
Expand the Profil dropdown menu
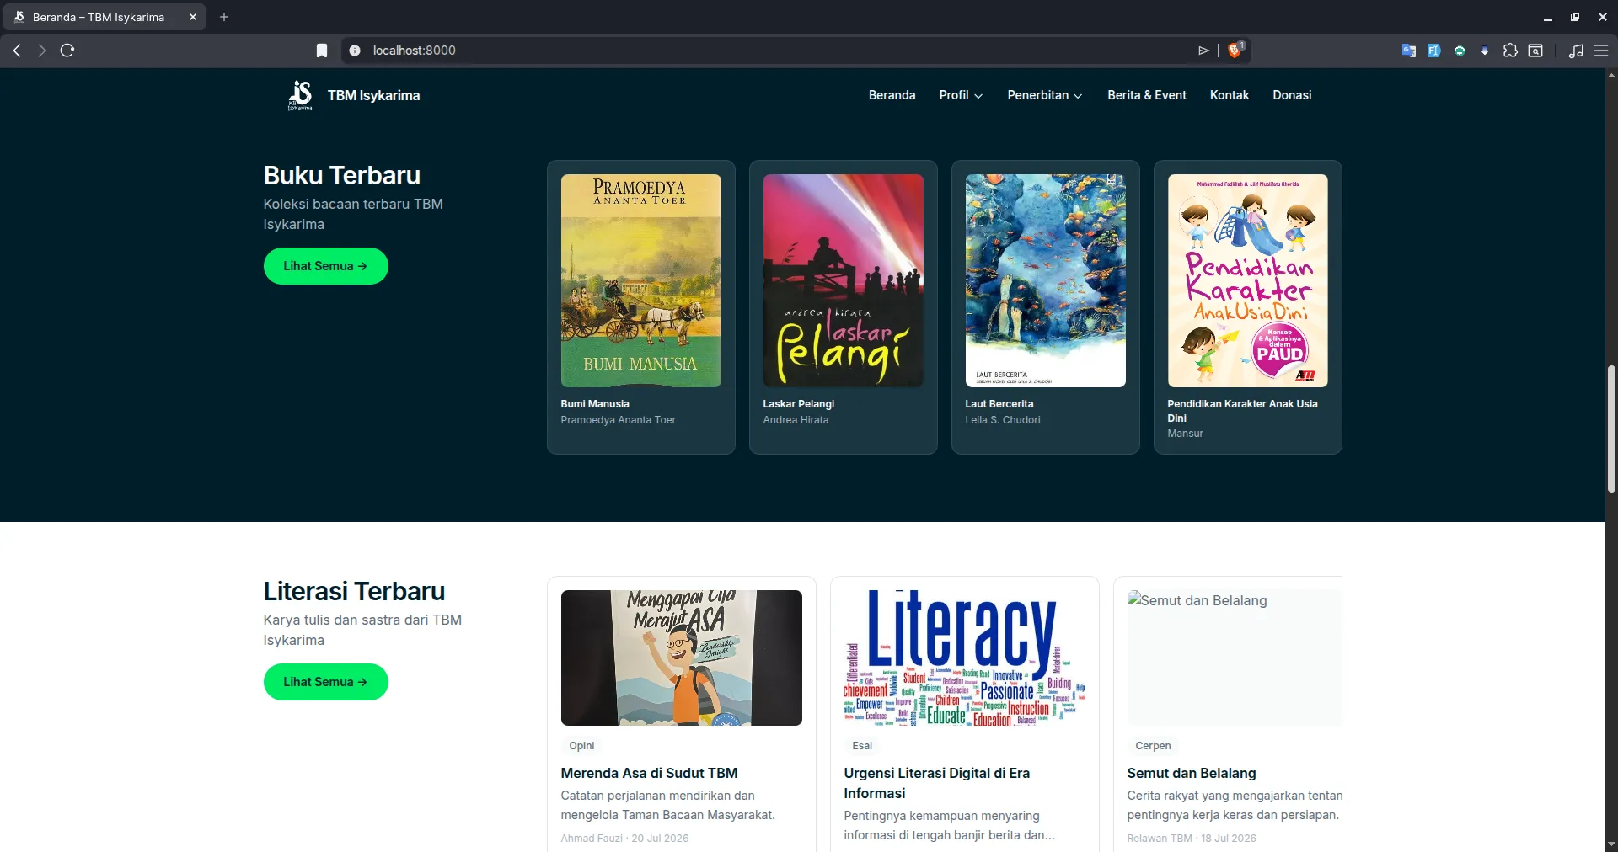[961, 95]
